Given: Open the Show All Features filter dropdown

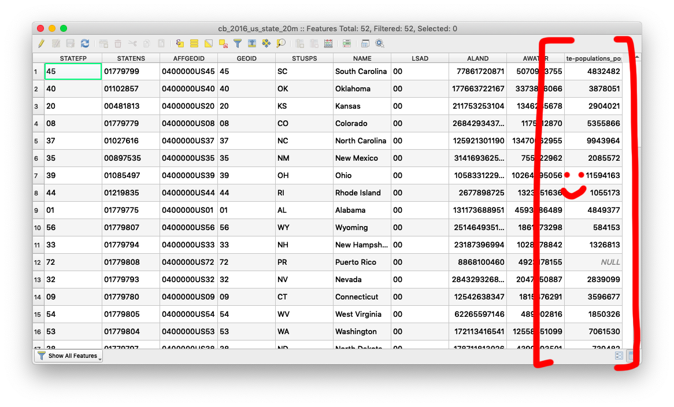Looking at the screenshot, I should (x=69, y=356).
